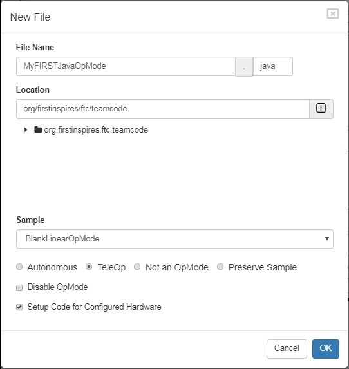Select org.firstinspires.ftc.teamcode folder name

(96, 130)
